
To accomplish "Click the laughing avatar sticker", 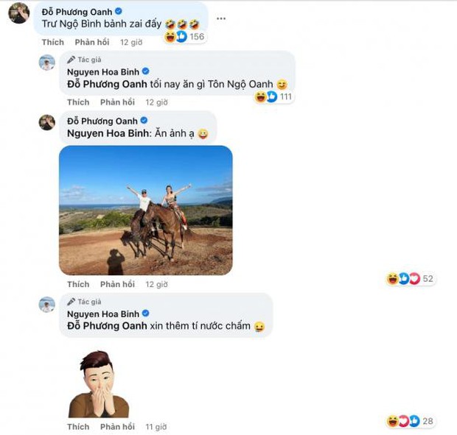I will tap(99, 383).
